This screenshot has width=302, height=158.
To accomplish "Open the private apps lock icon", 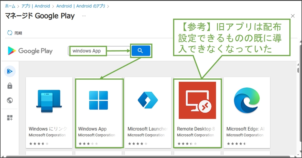I will [x=10, y=86].
